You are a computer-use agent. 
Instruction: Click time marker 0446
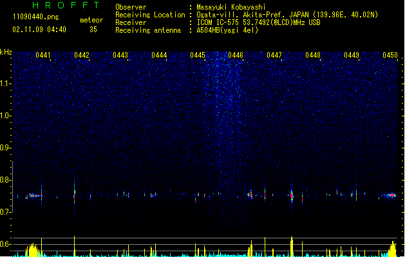[236, 55]
